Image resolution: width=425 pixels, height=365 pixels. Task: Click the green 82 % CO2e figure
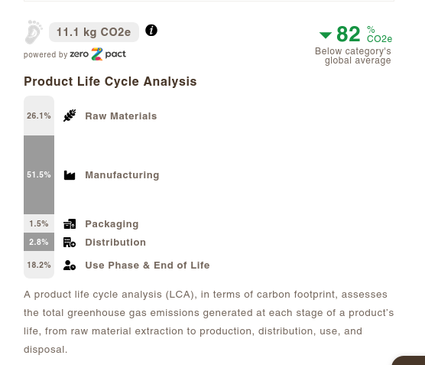point(364,34)
